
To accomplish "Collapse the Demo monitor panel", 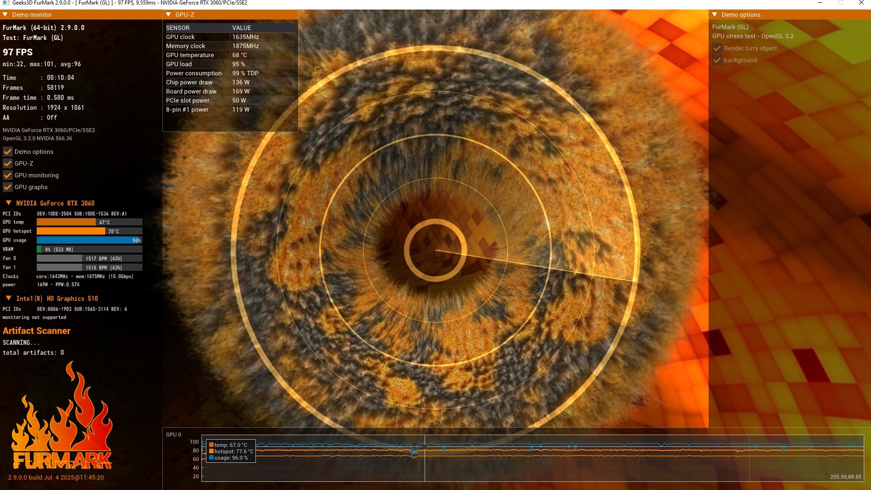I will (x=5, y=15).
